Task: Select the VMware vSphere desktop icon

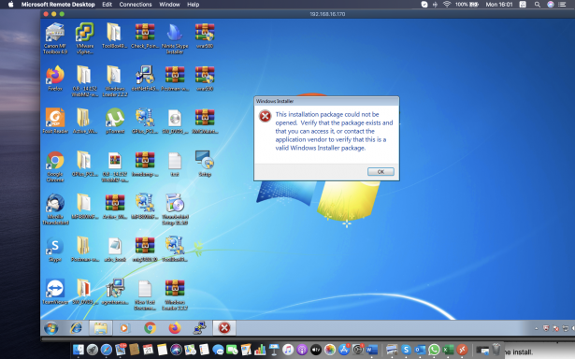Action: 85,38
